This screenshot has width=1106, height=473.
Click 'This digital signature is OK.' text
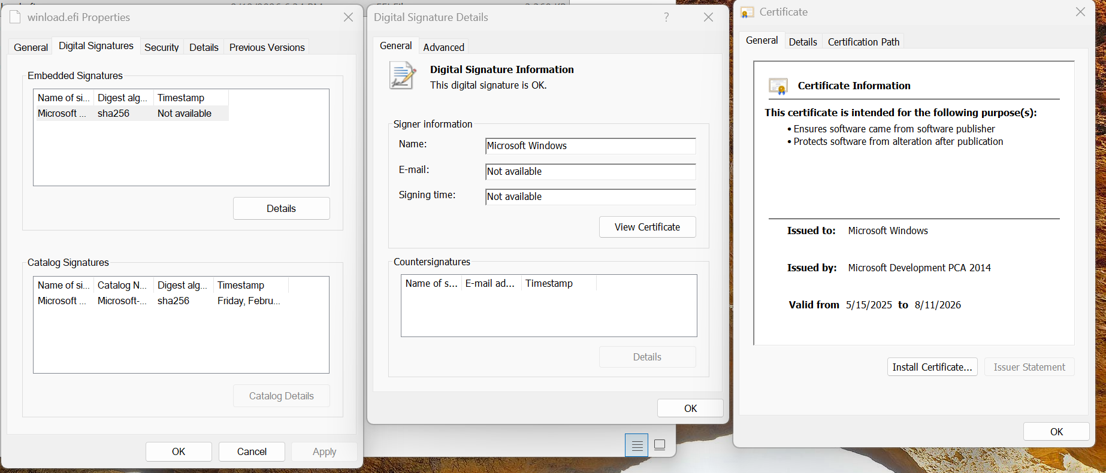[488, 85]
